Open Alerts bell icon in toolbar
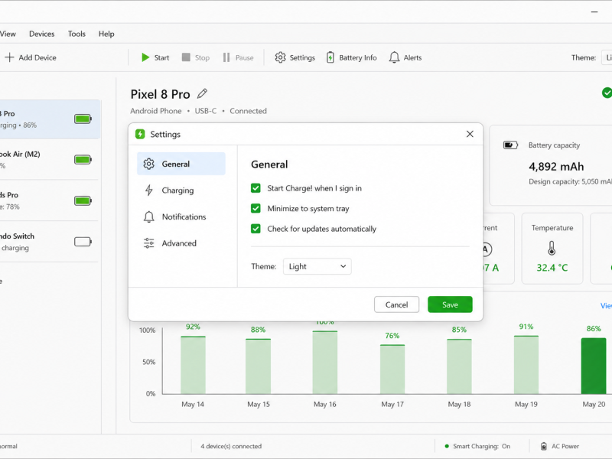This screenshot has height=459, width=612. 394,58
